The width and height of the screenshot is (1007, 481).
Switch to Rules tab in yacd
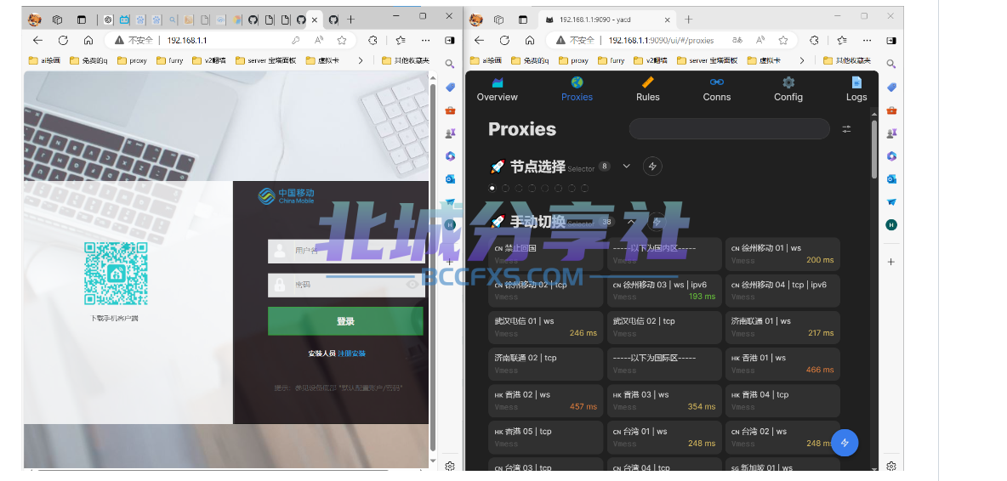[x=647, y=90]
